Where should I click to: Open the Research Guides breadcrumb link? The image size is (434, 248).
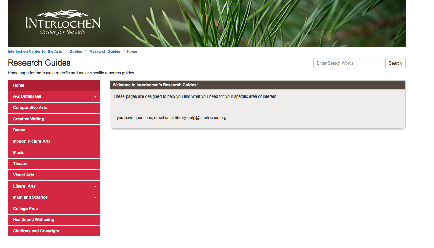click(105, 51)
